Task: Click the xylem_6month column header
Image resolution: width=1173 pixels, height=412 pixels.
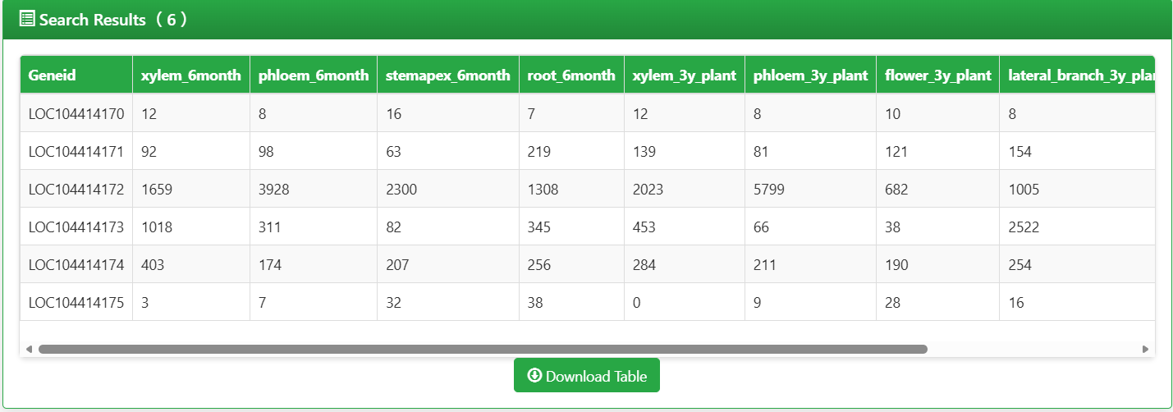Action: pos(191,76)
